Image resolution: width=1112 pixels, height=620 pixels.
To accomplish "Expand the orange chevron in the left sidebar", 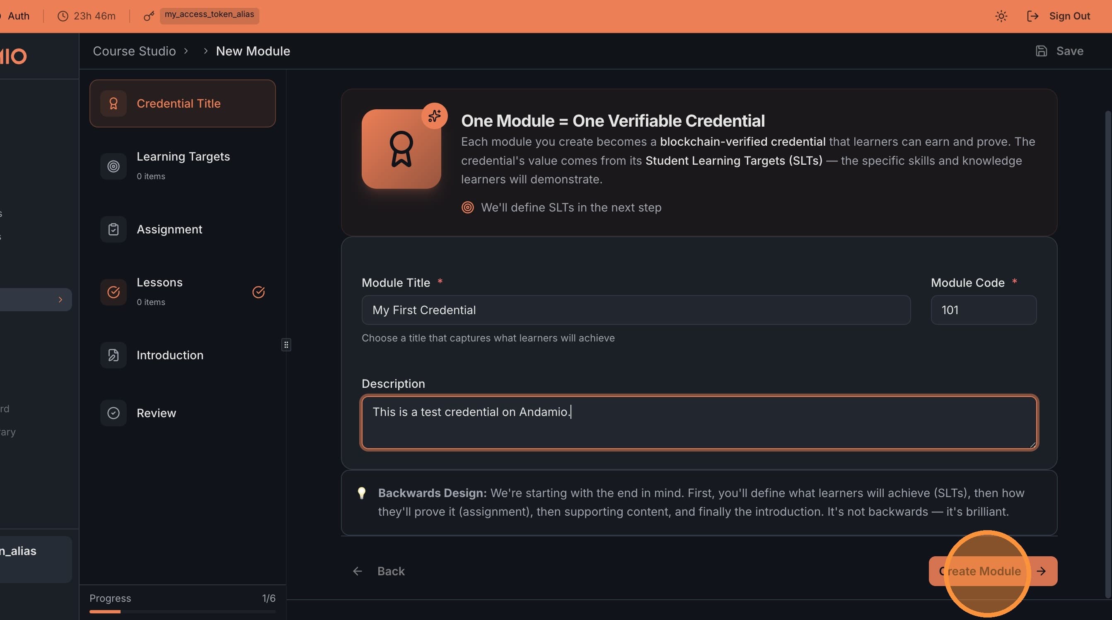I will (60, 299).
